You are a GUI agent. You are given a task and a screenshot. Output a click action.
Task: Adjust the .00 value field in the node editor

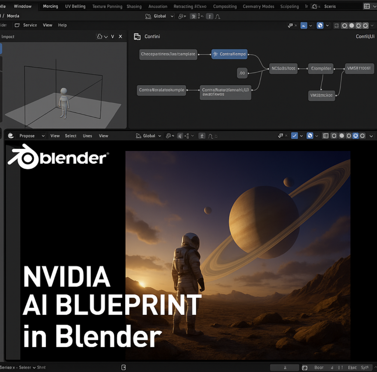[242, 73]
